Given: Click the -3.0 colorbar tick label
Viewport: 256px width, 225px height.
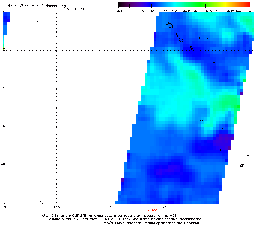Looking at the screenshot, I should coord(118,11).
